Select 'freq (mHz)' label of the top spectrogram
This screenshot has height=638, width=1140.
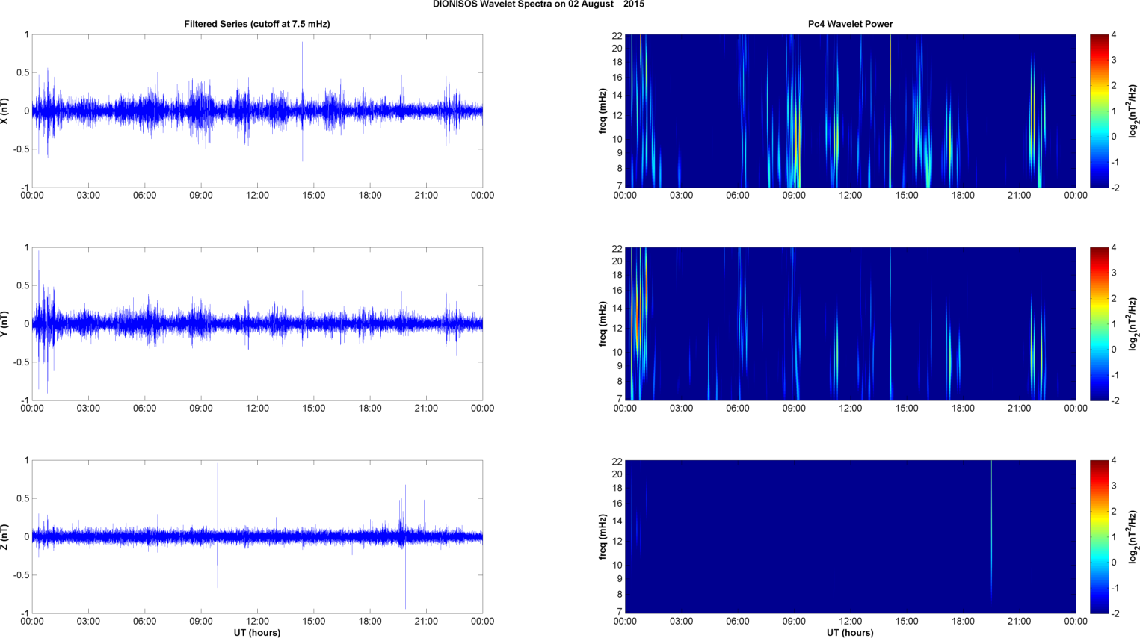tap(603, 111)
